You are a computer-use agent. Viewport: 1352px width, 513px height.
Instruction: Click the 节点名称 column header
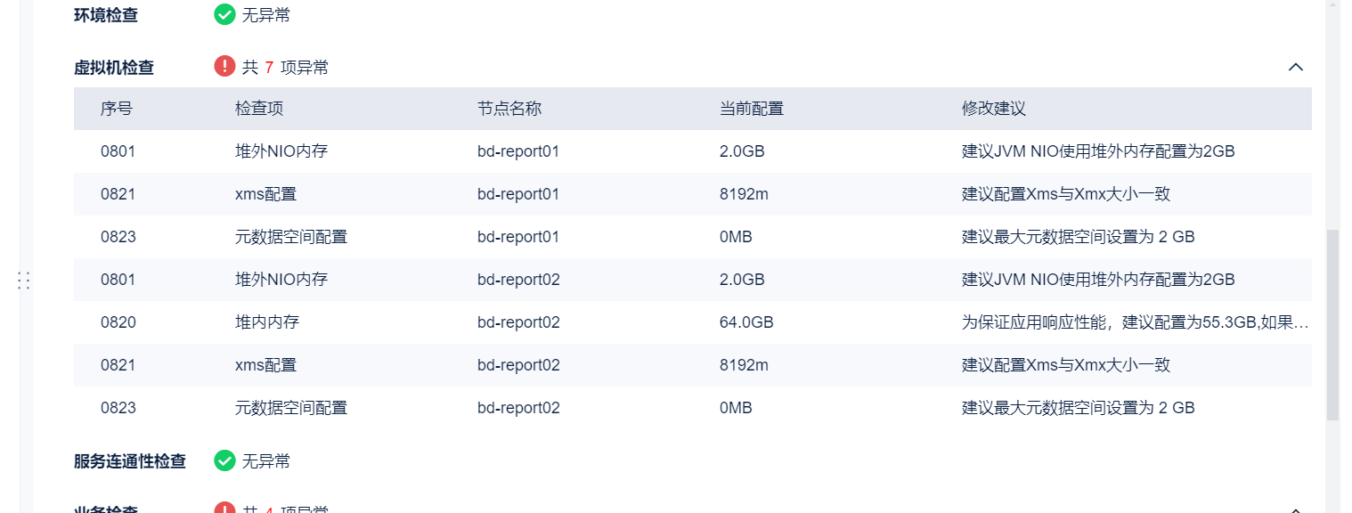click(x=509, y=109)
